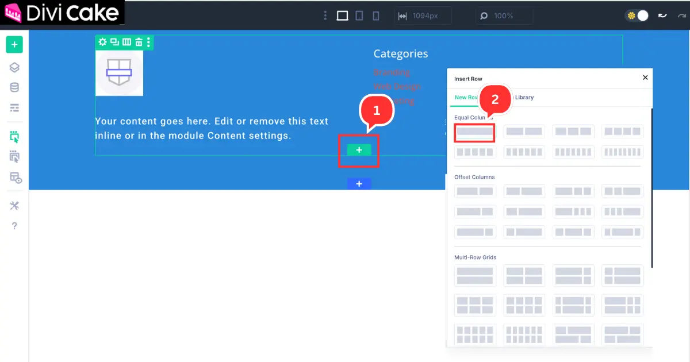Open the Branding category link
This screenshot has width=690, height=362.
click(392, 72)
